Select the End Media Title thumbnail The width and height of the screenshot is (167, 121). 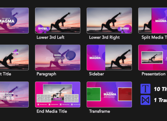58,95
